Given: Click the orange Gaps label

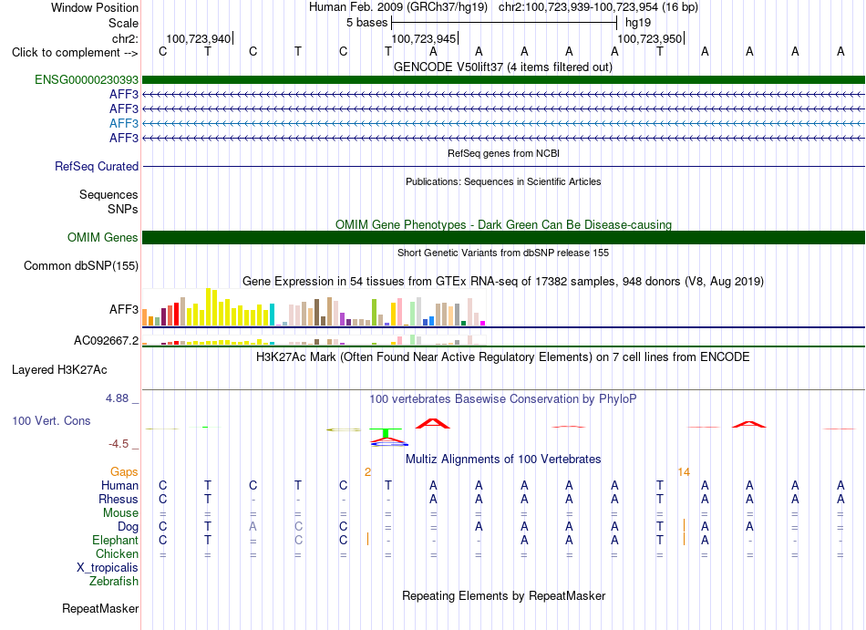Looking at the screenshot, I should point(124,471).
